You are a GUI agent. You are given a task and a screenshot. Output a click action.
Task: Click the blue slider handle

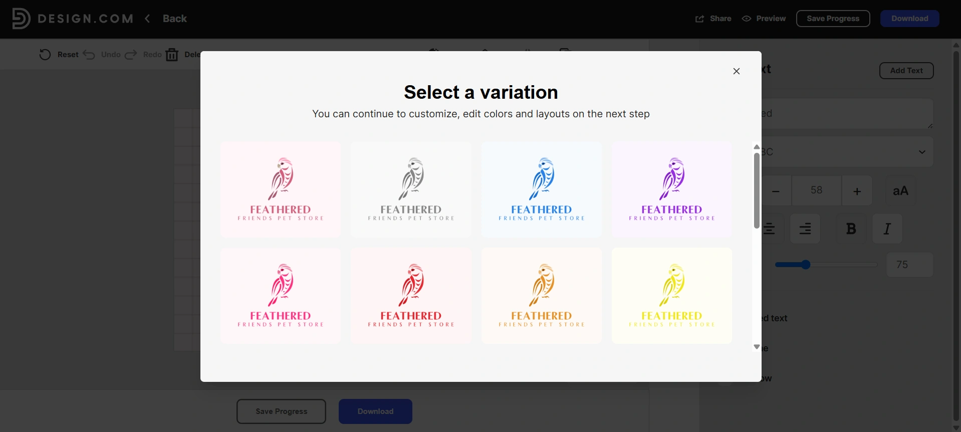806,265
